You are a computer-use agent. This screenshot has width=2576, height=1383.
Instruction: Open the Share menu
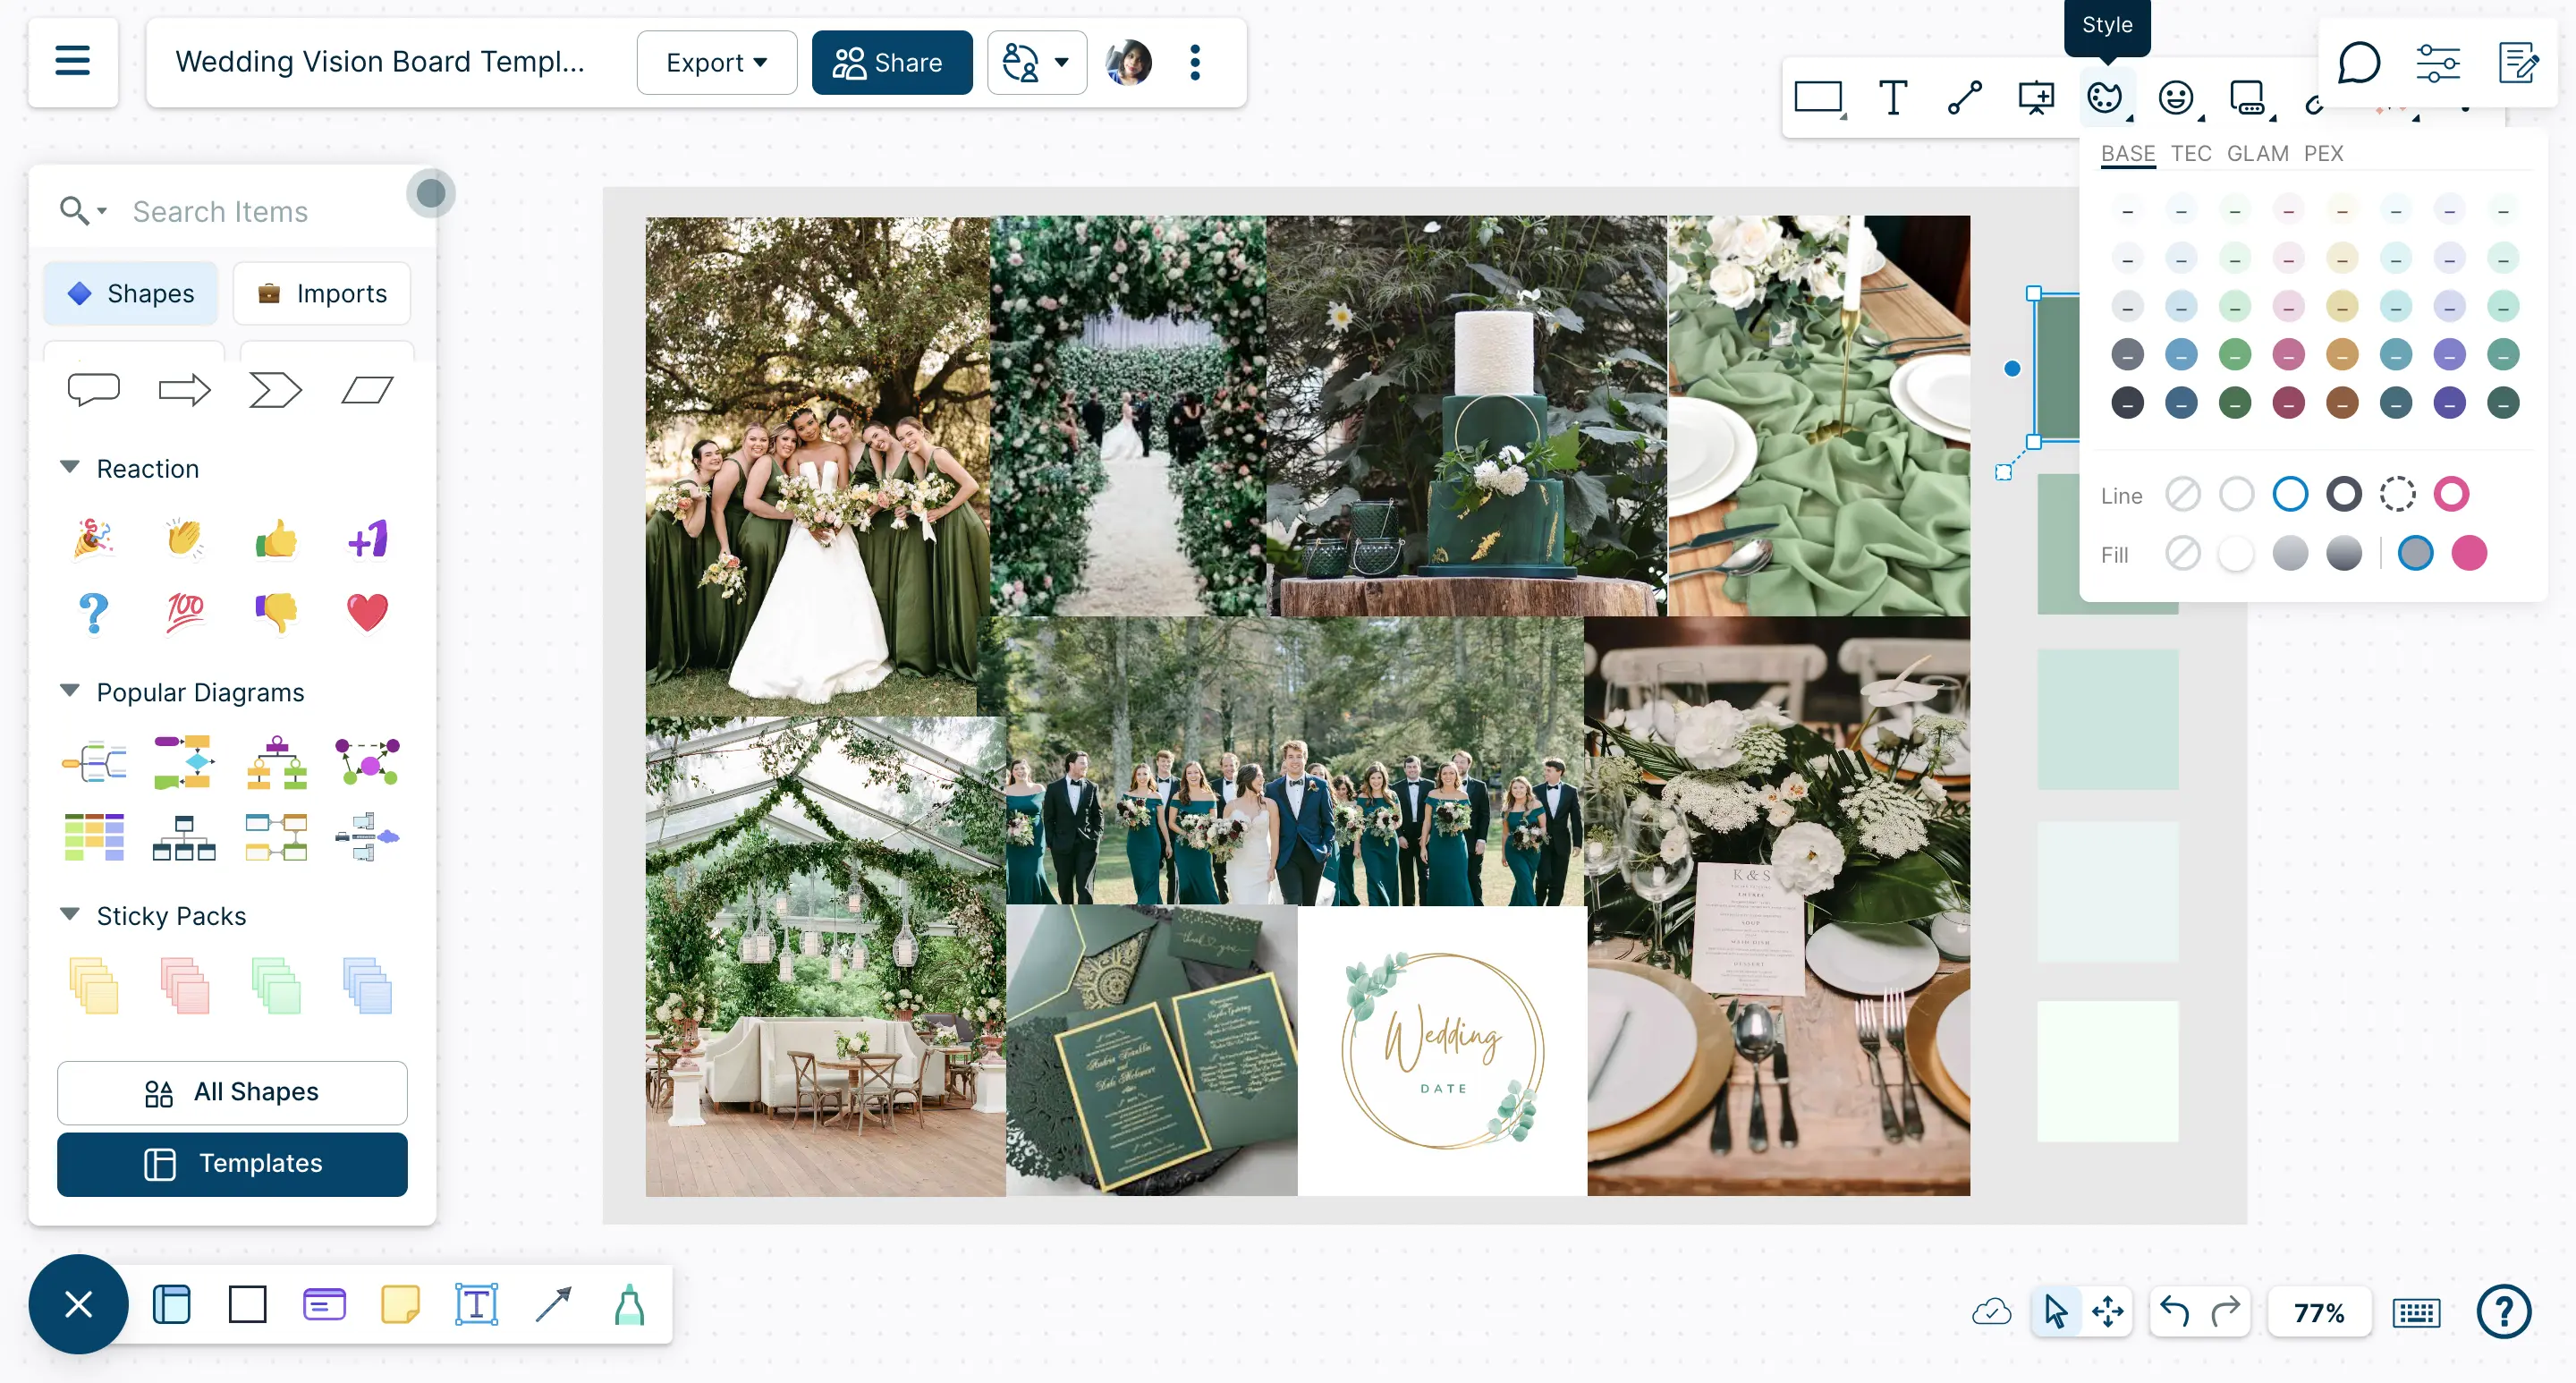[x=891, y=63]
